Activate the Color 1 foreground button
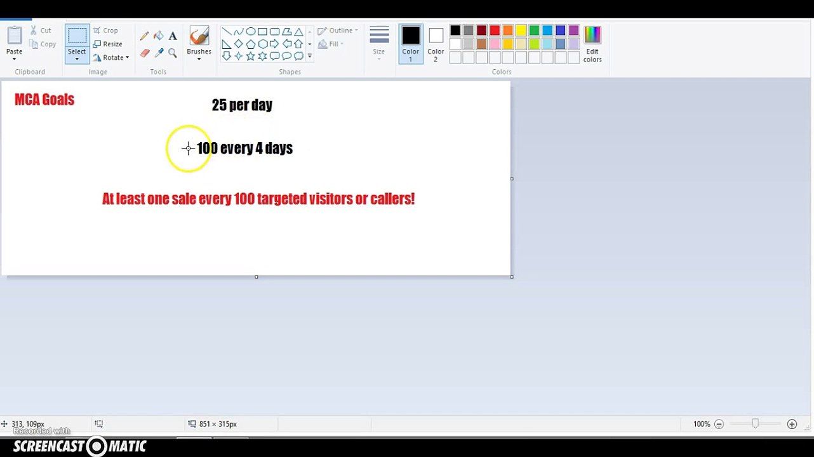The width and height of the screenshot is (814, 457). [411, 44]
